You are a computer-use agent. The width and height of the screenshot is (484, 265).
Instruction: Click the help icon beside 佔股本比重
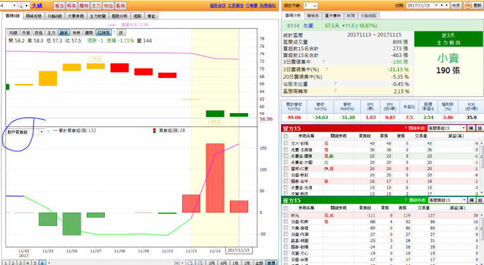[335, 83]
